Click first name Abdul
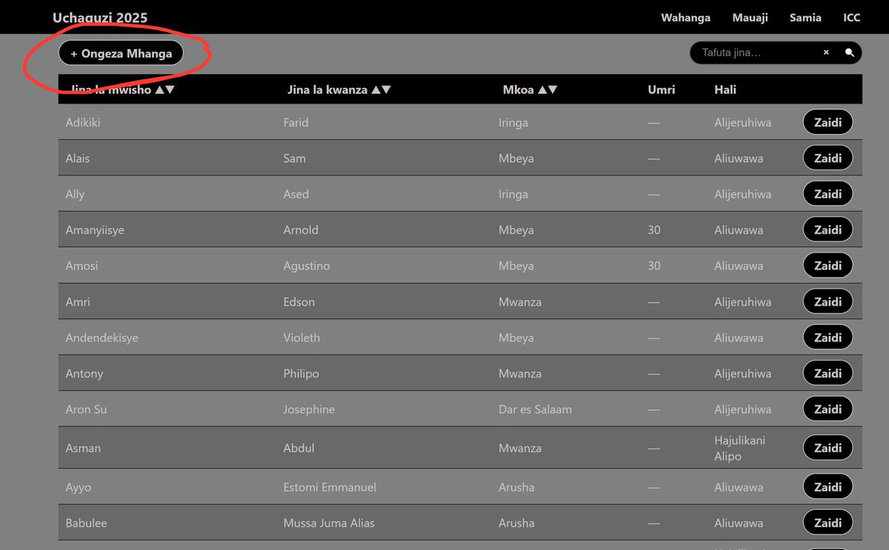The image size is (889, 550). pos(299,449)
